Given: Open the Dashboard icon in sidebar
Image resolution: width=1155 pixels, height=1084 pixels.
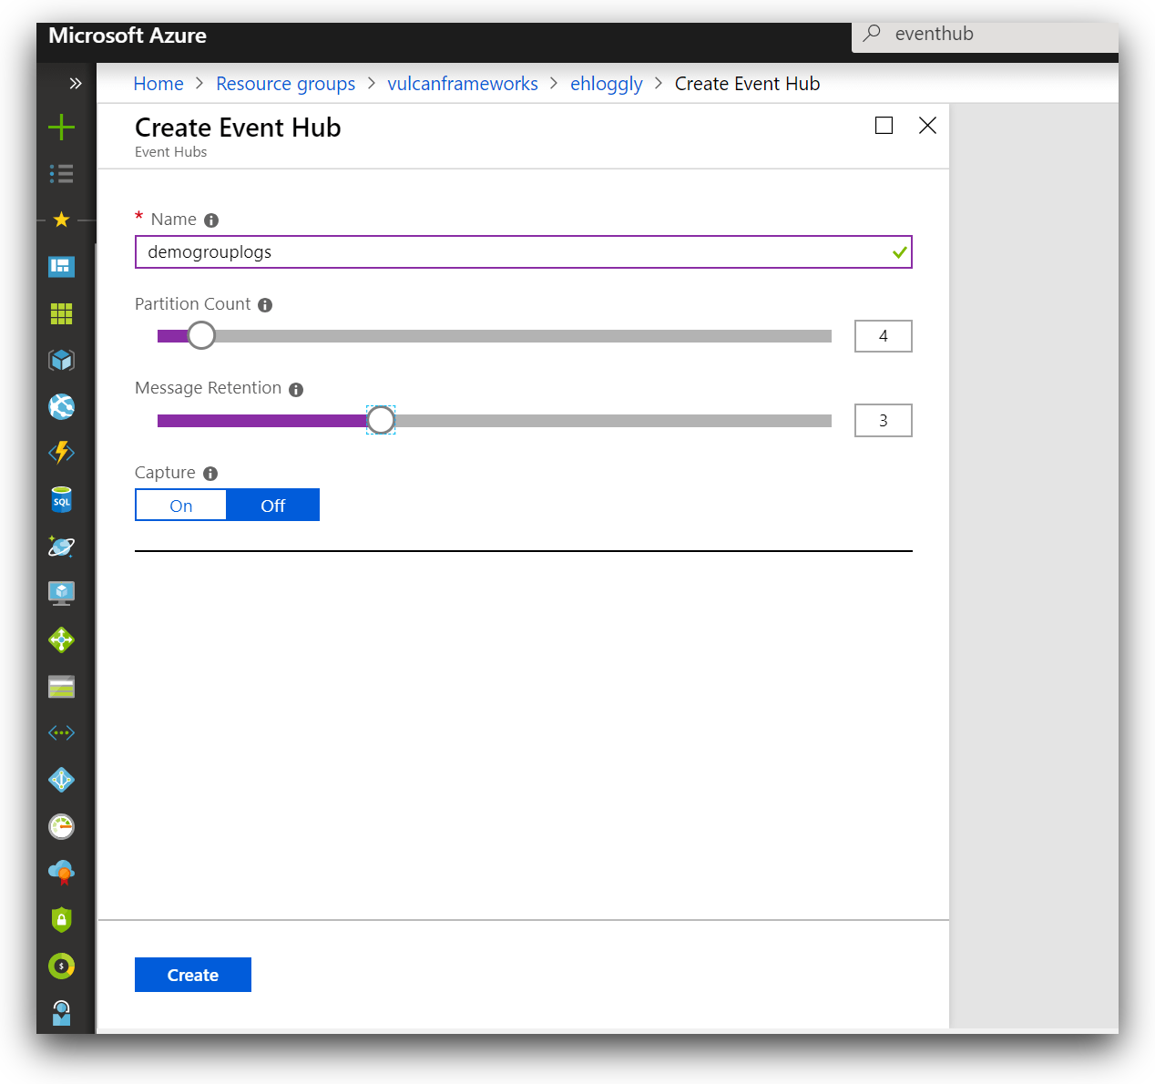Looking at the screenshot, I should pyautogui.click(x=61, y=267).
